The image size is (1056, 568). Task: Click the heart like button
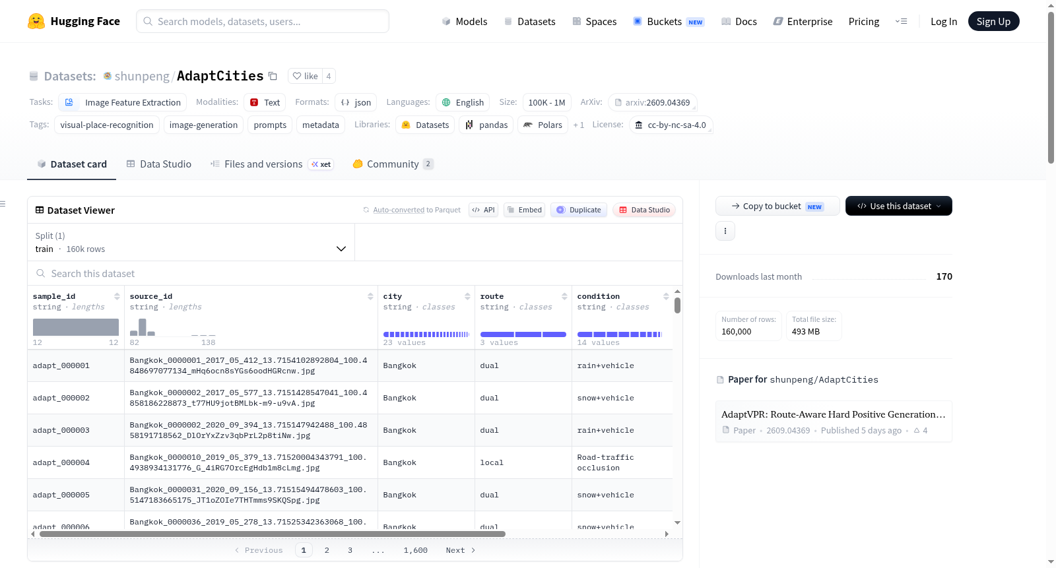305,76
